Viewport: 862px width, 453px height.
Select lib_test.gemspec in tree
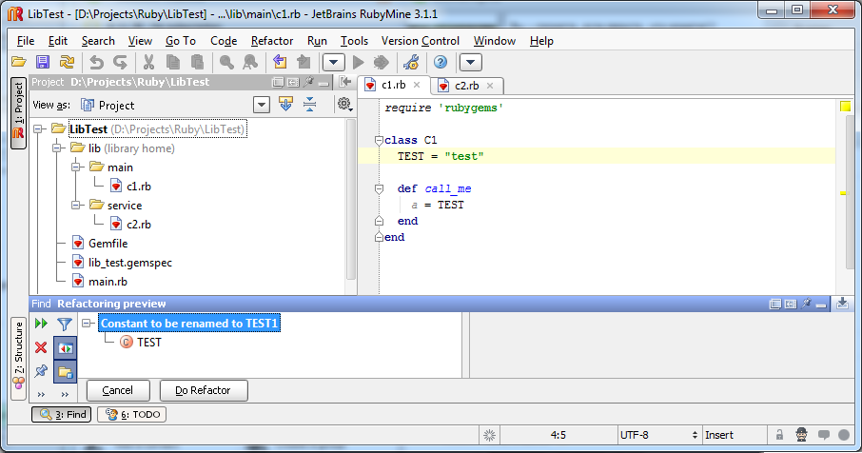click(x=129, y=263)
